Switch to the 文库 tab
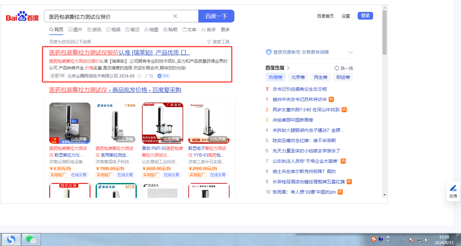 189,30
